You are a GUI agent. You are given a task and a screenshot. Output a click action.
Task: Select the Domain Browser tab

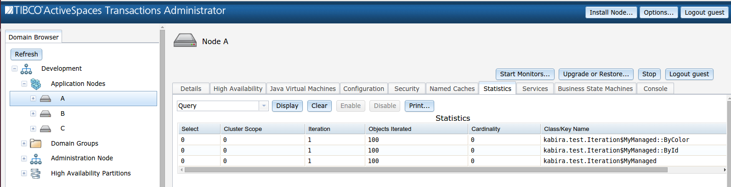[34, 37]
